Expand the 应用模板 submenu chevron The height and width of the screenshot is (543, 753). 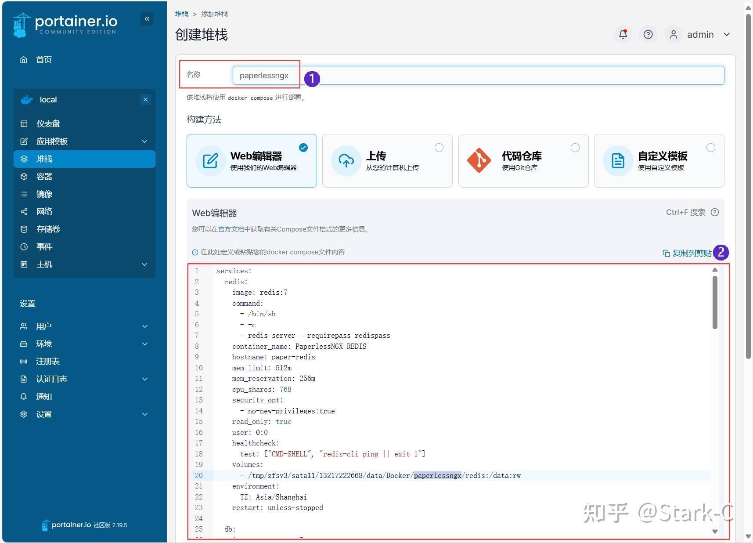click(144, 141)
